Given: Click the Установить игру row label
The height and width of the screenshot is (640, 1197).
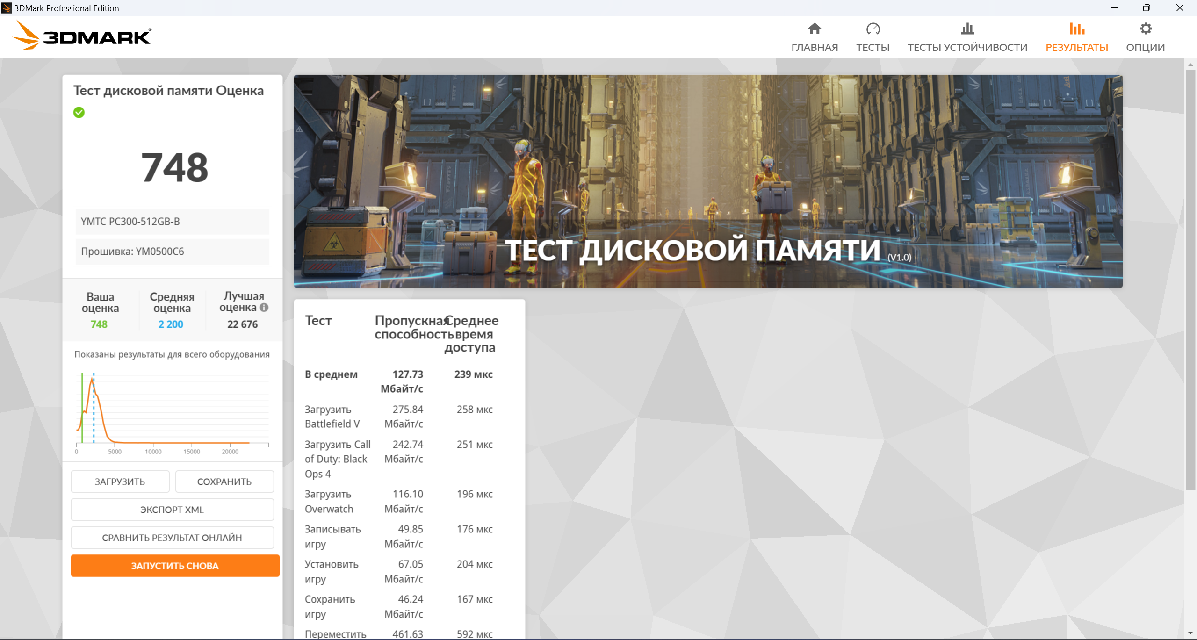Looking at the screenshot, I should point(332,572).
